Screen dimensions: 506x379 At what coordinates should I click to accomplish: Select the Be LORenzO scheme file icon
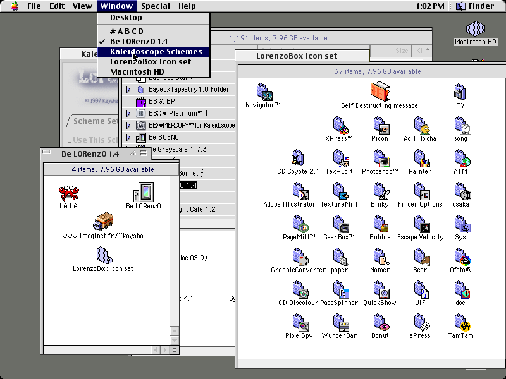point(144,192)
